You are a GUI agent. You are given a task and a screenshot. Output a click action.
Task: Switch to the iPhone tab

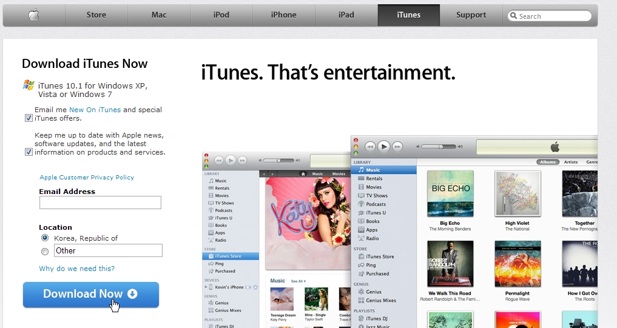point(284,15)
